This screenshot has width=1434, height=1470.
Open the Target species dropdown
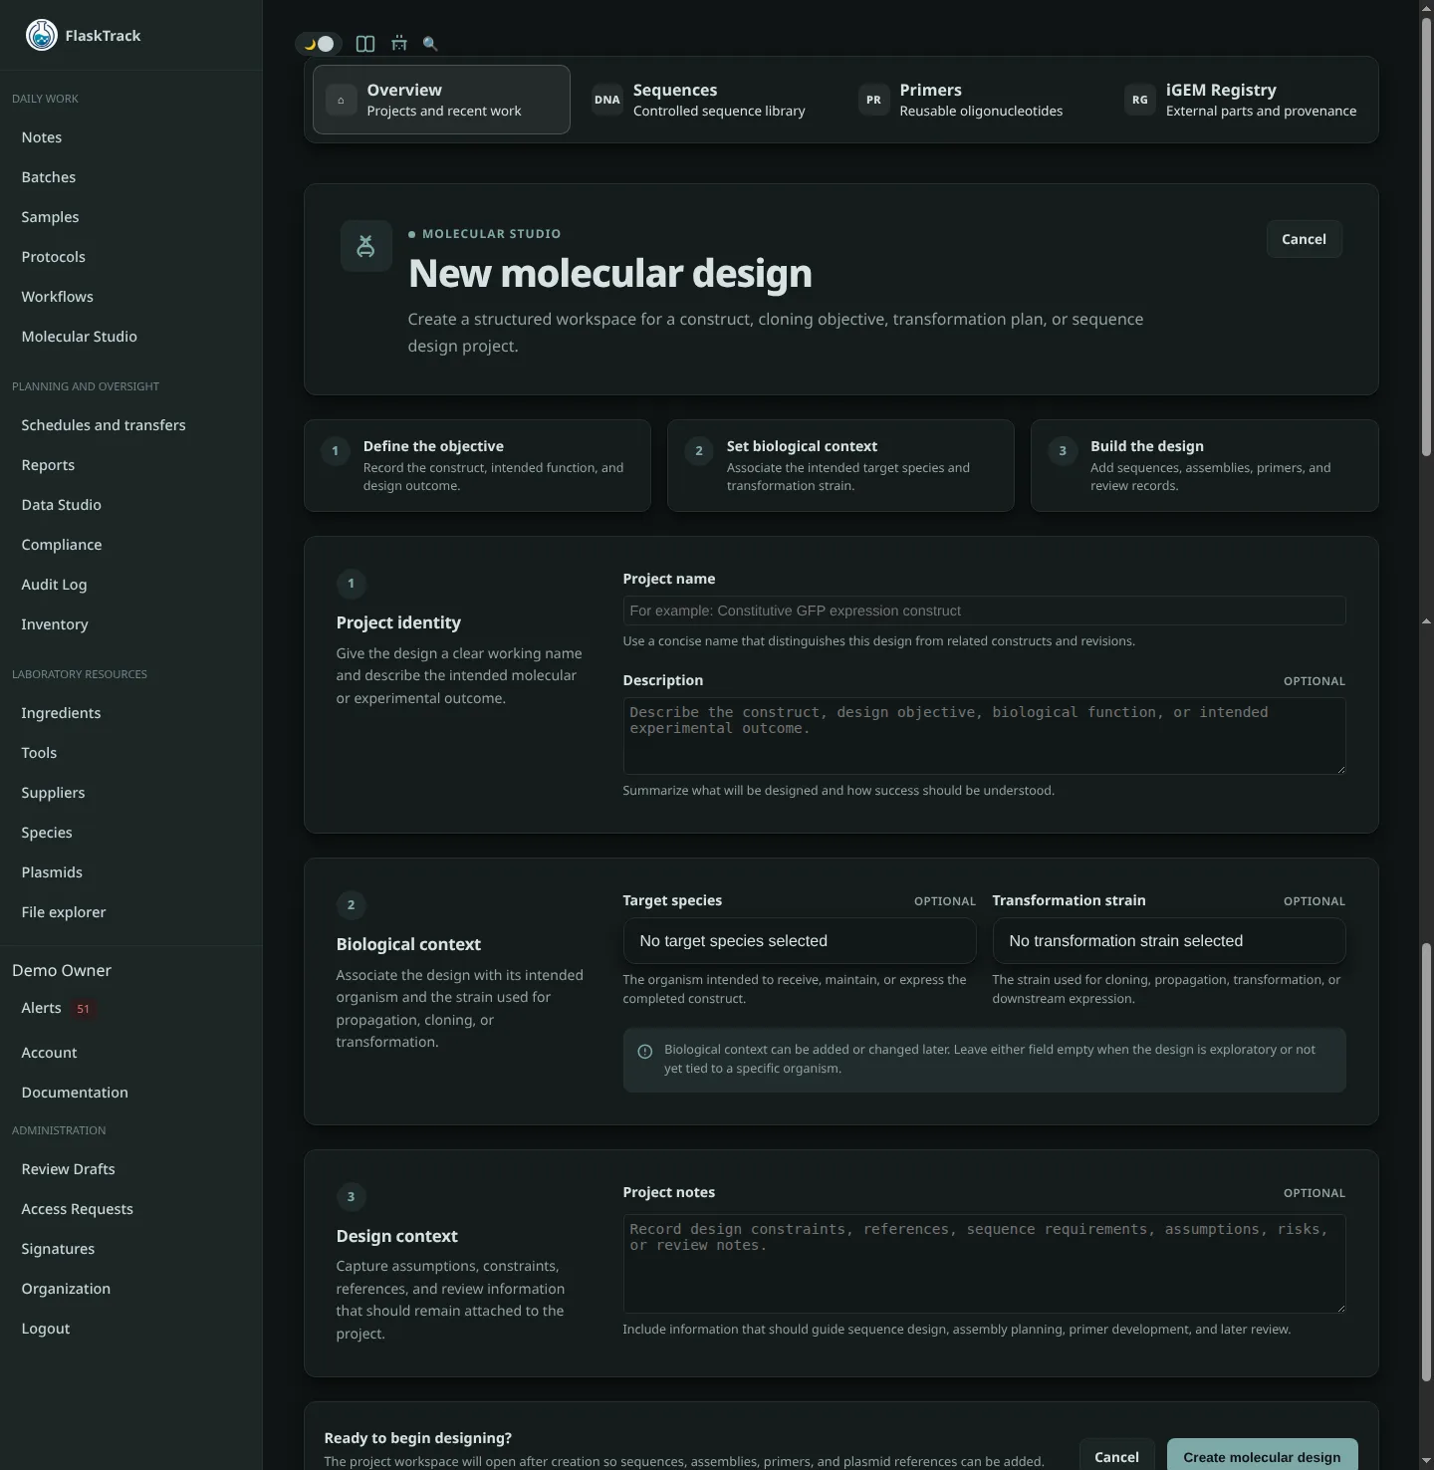[800, 941]
